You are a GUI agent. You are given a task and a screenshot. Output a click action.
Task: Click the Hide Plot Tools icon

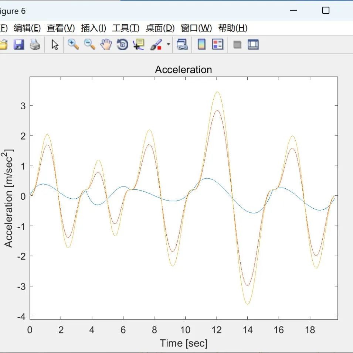(237, 45)
